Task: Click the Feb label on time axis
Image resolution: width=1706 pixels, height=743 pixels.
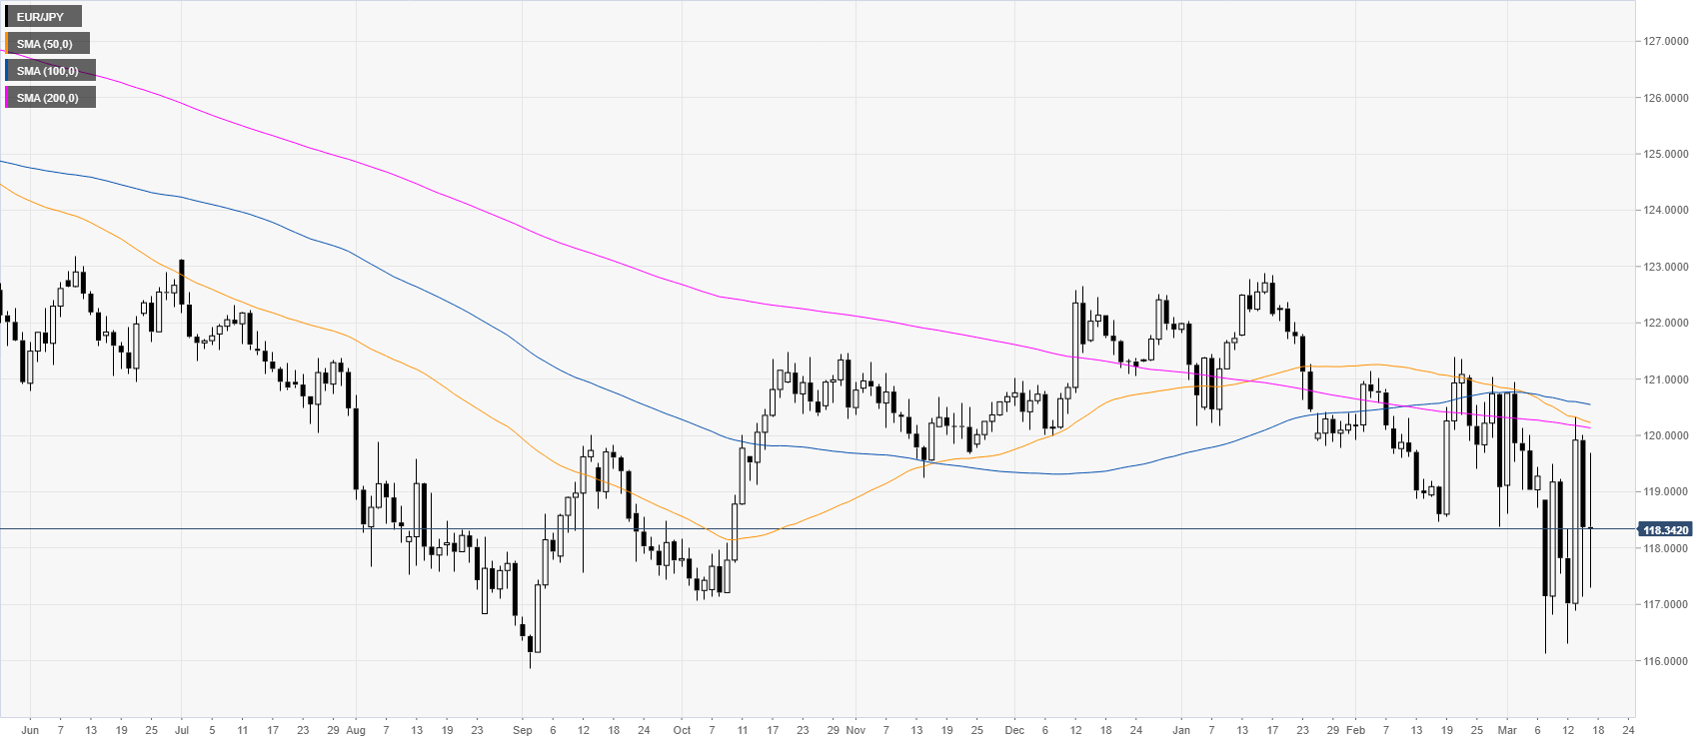Action: coord(1355,730)
